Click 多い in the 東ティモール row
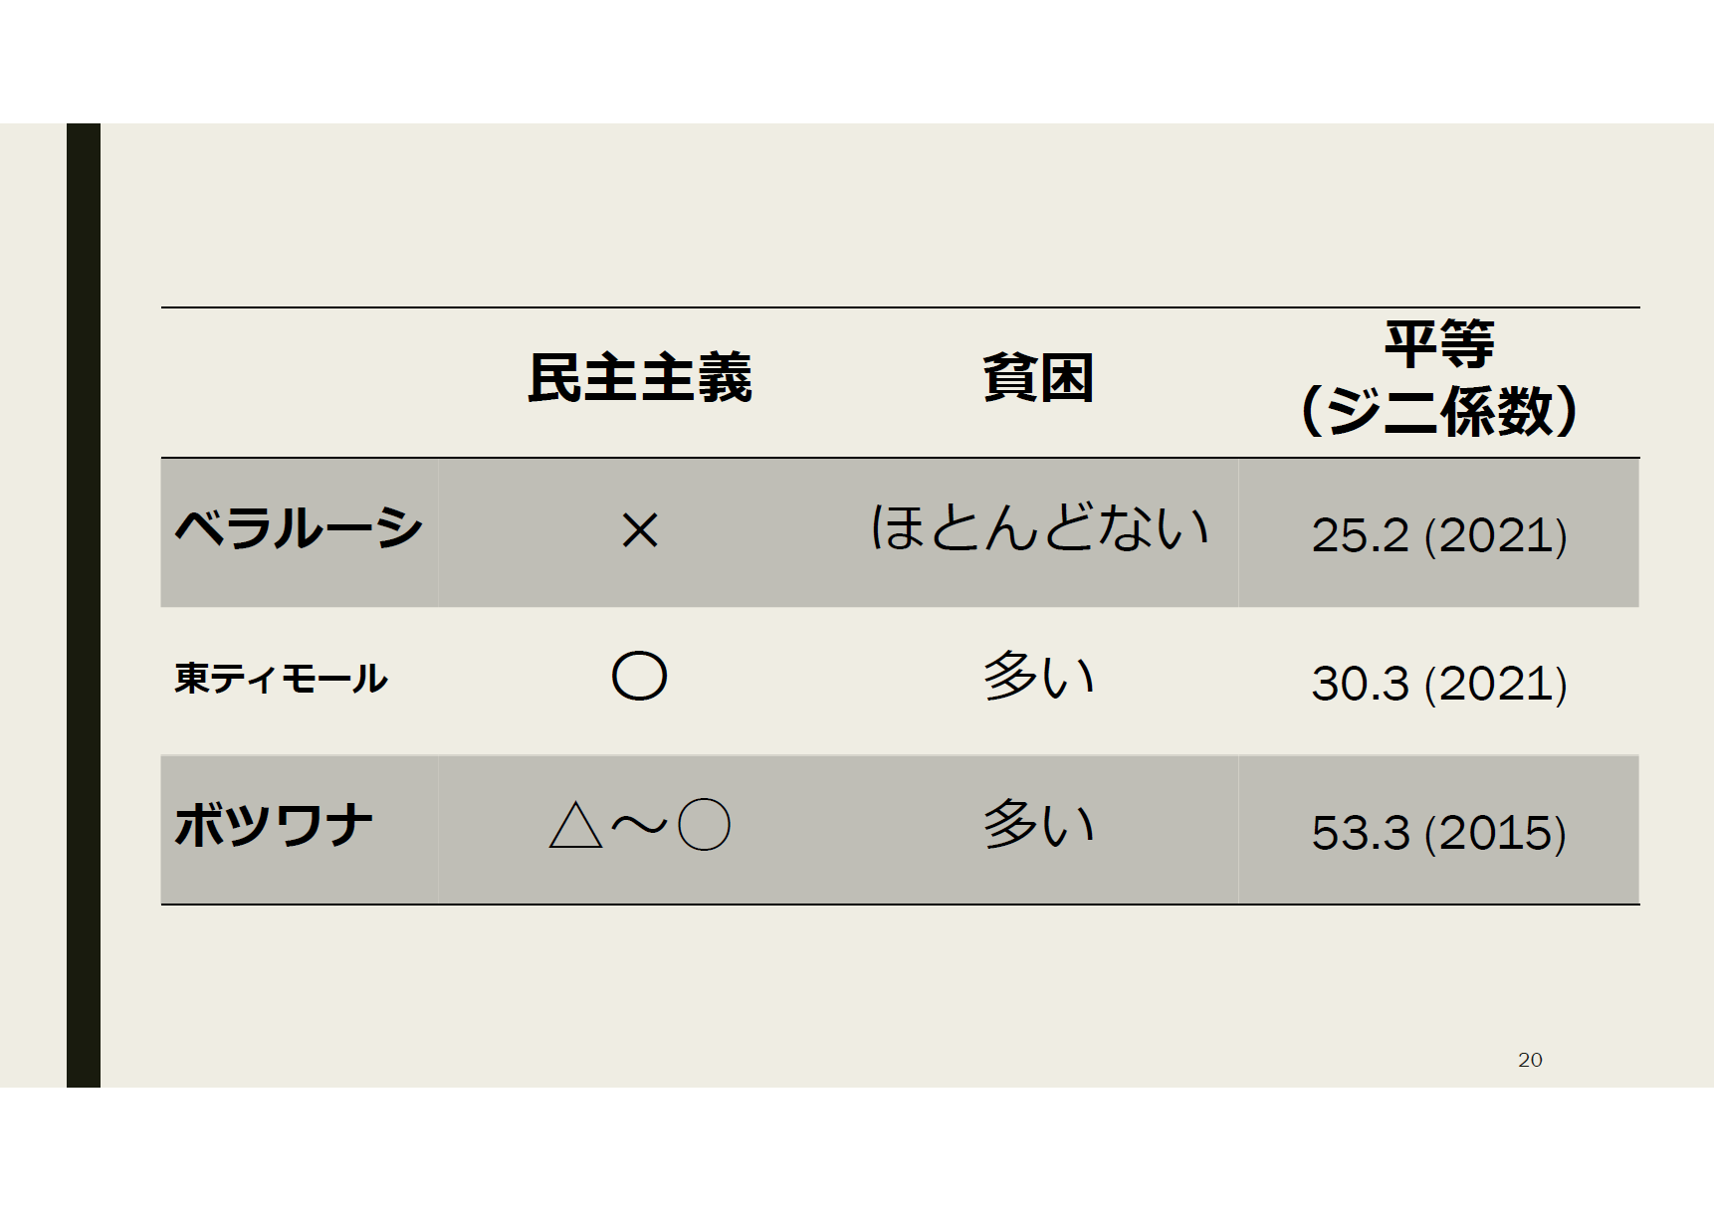 coord(1038,678)
